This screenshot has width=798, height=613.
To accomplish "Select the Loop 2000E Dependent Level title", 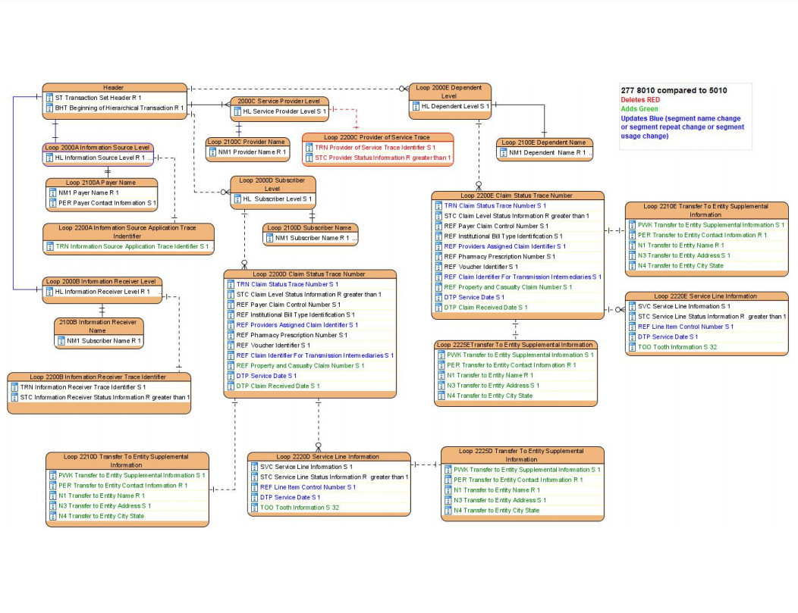I will click(x=449, y=92).
